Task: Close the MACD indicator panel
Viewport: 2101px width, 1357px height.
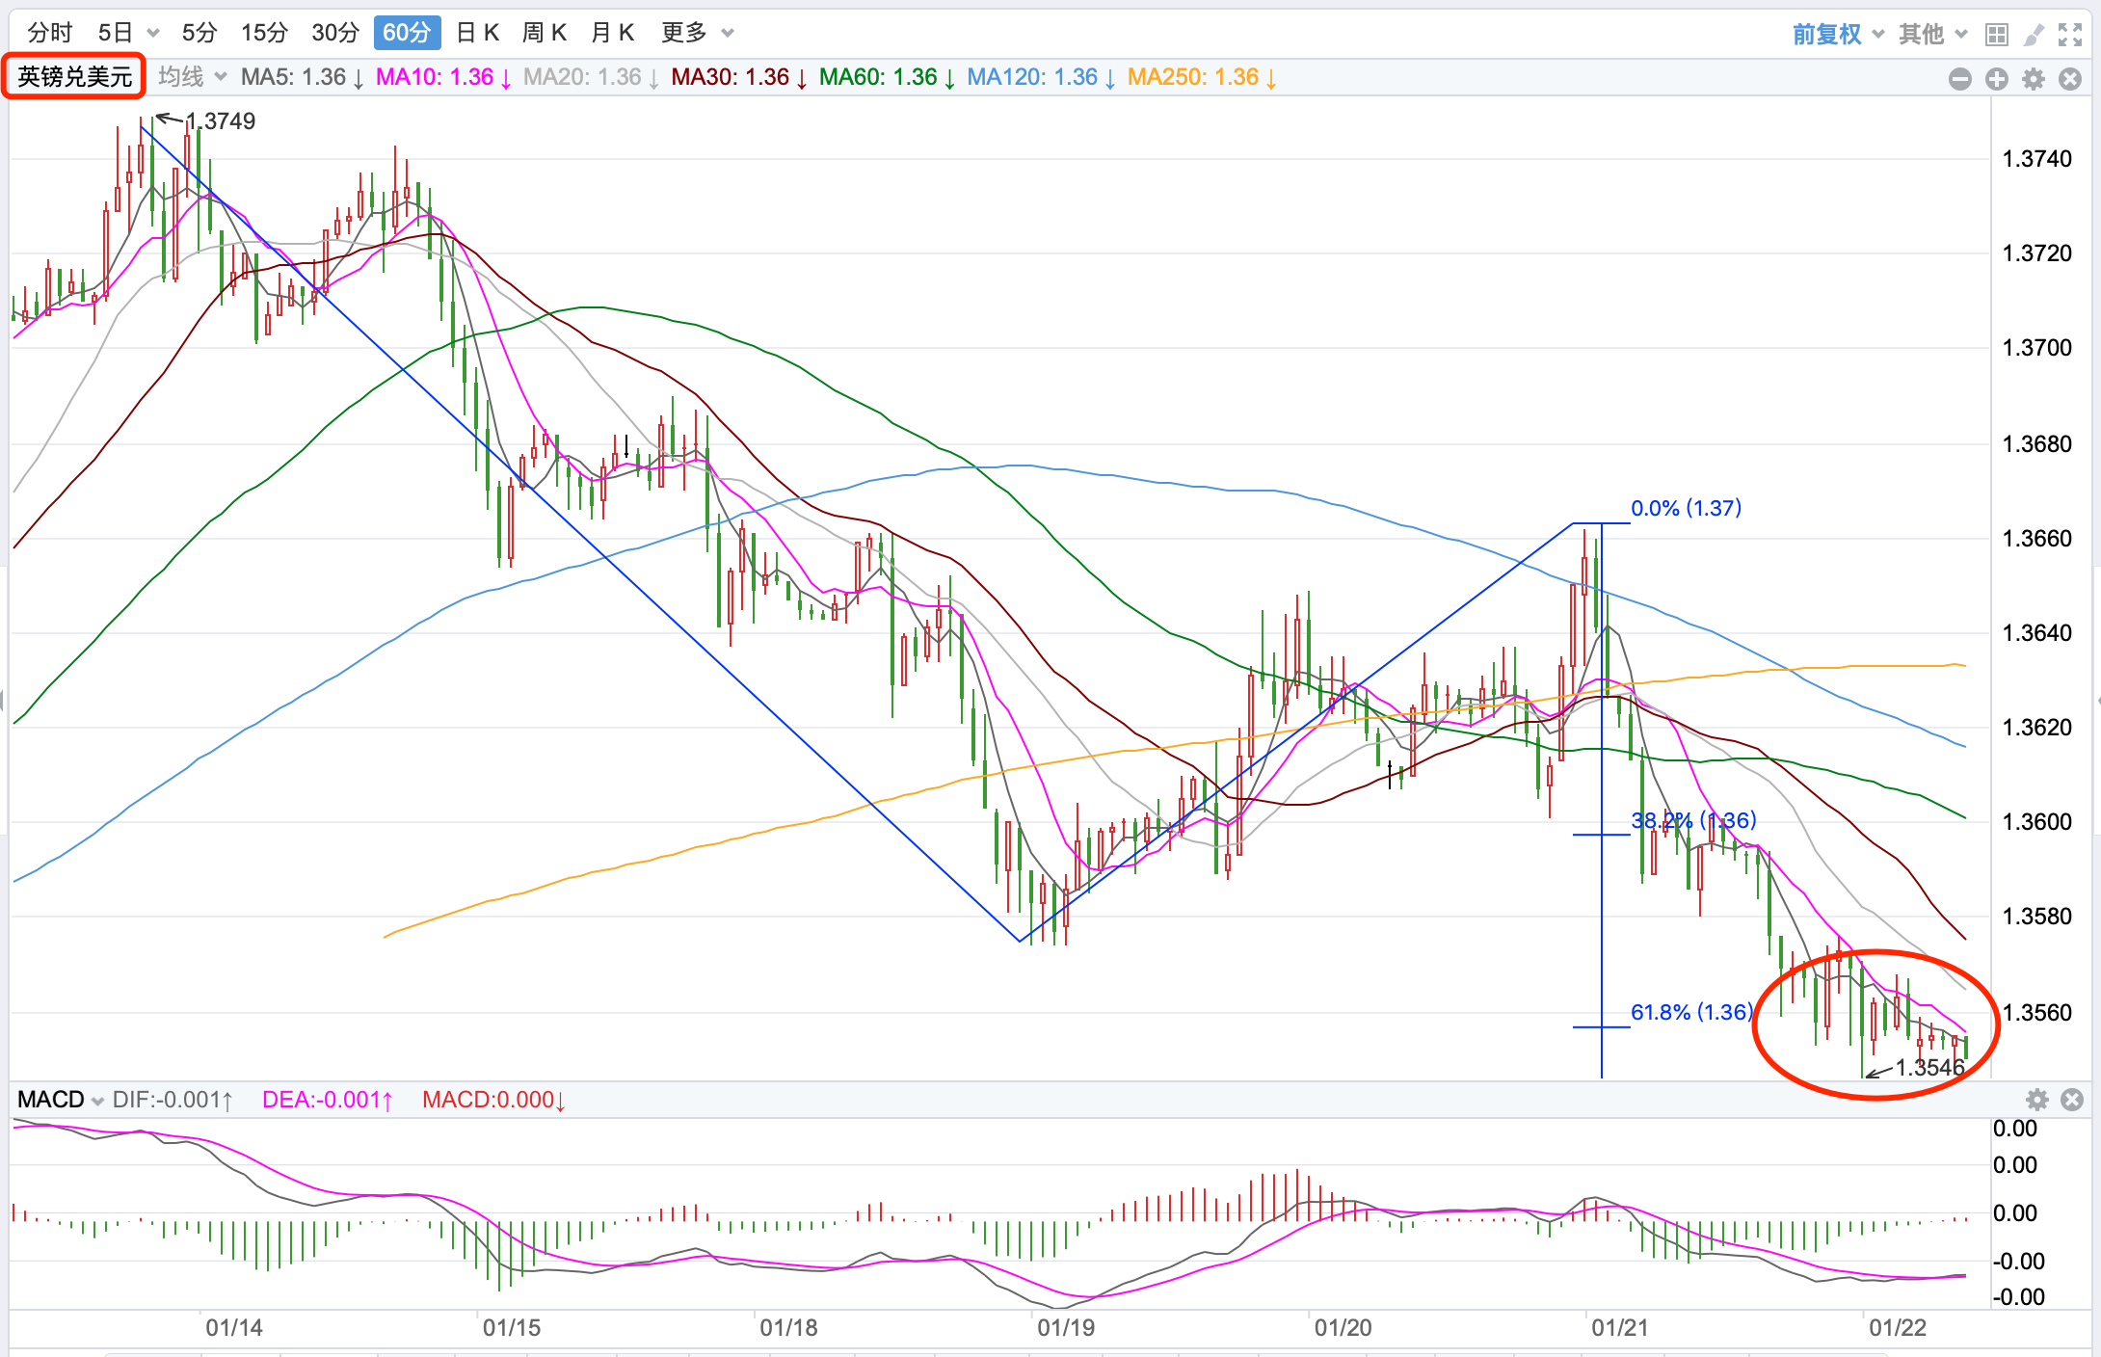Action: 2072,1100
